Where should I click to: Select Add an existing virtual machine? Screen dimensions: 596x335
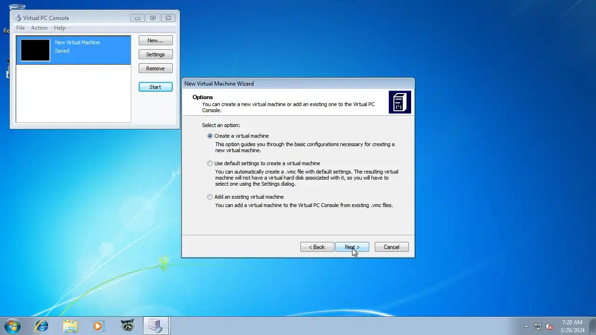[x=210, y=197]
